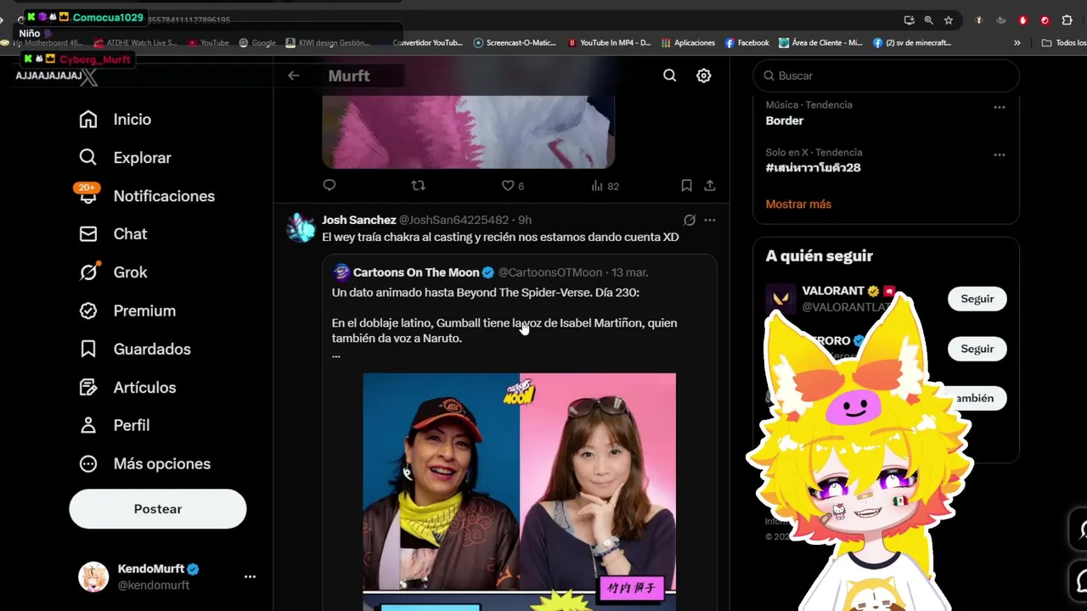1087x611 pixels.
Task: Open browser extensions puzzle icon
Action: coord(1067,20)
